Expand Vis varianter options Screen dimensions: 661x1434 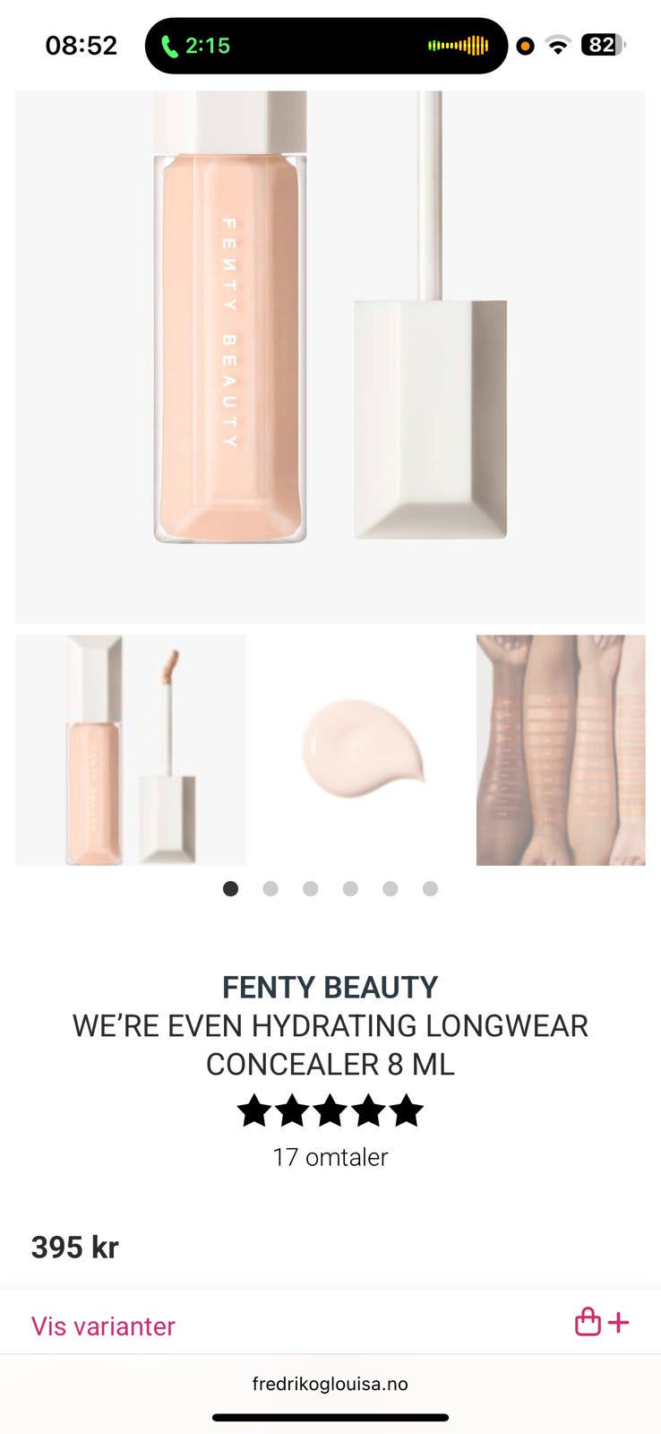[103, 1326]
